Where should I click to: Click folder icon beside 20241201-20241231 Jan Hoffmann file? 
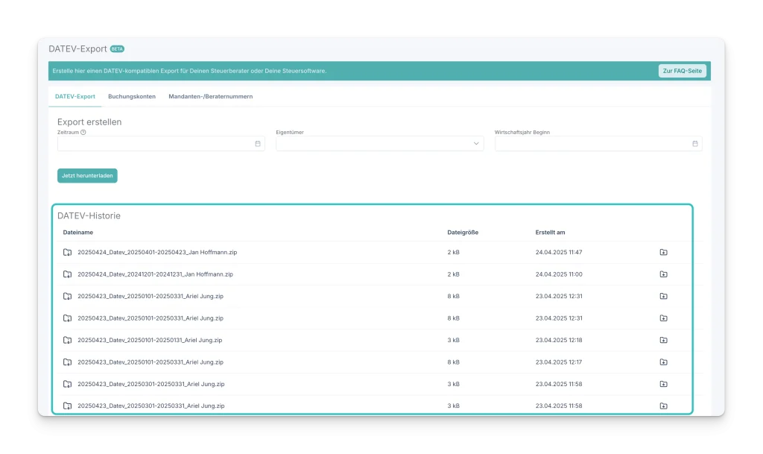67,274
